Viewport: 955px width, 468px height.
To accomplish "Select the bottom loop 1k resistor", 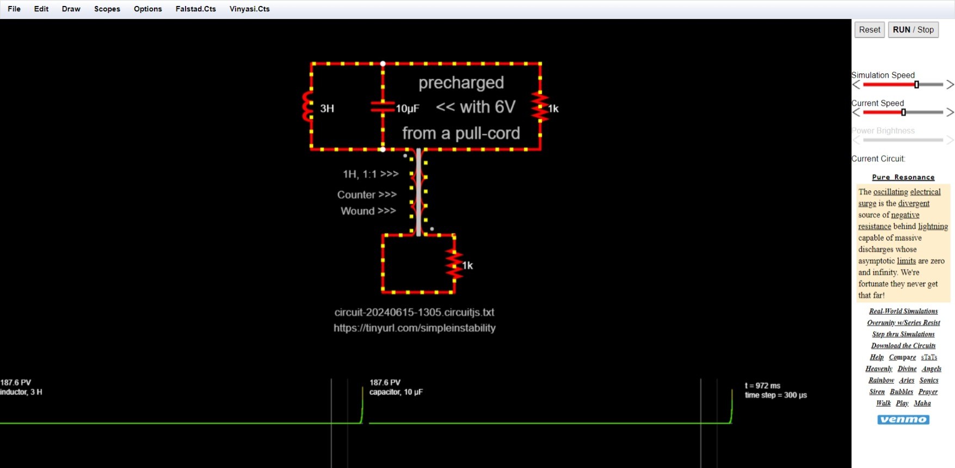I will click(x=454, y=265).
